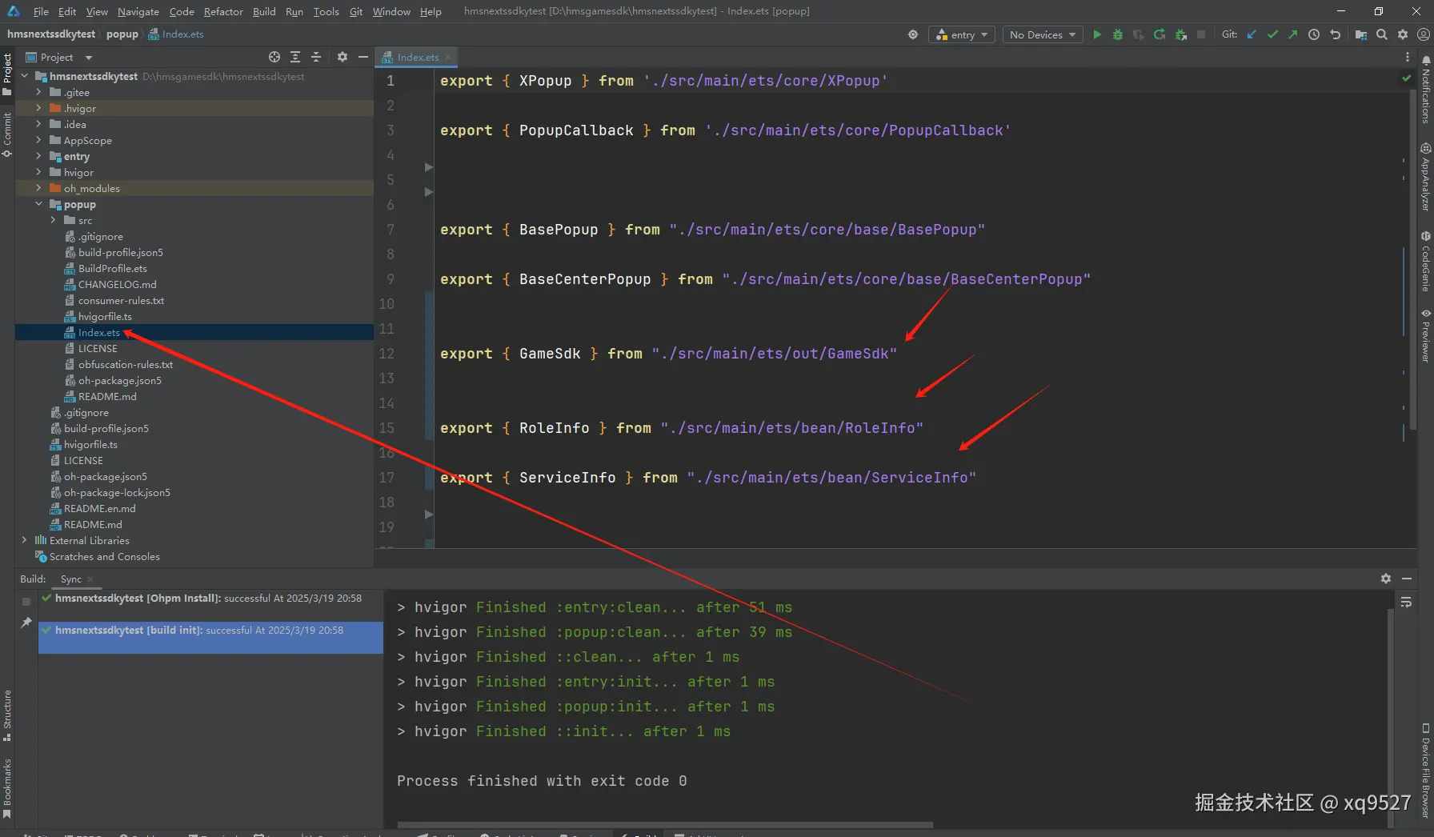Image resolution: width=1434 pixels, height=837 pixels.
Task: Expand the oh_modules folder in project tree
Action: tap(38, 188)
